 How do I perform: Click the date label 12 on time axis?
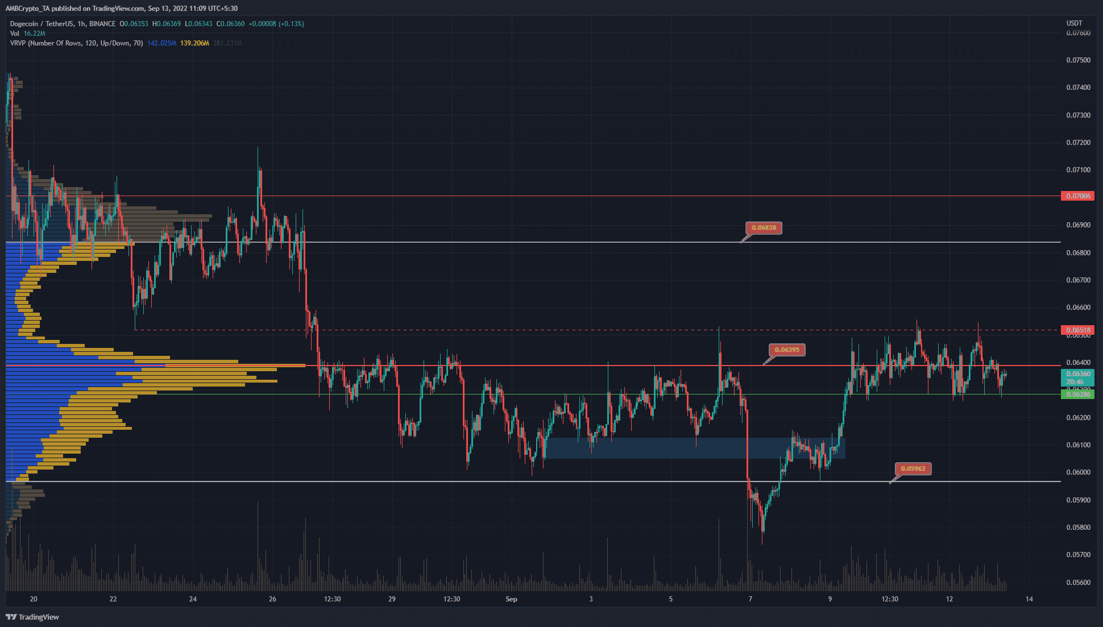coord(949,599)
